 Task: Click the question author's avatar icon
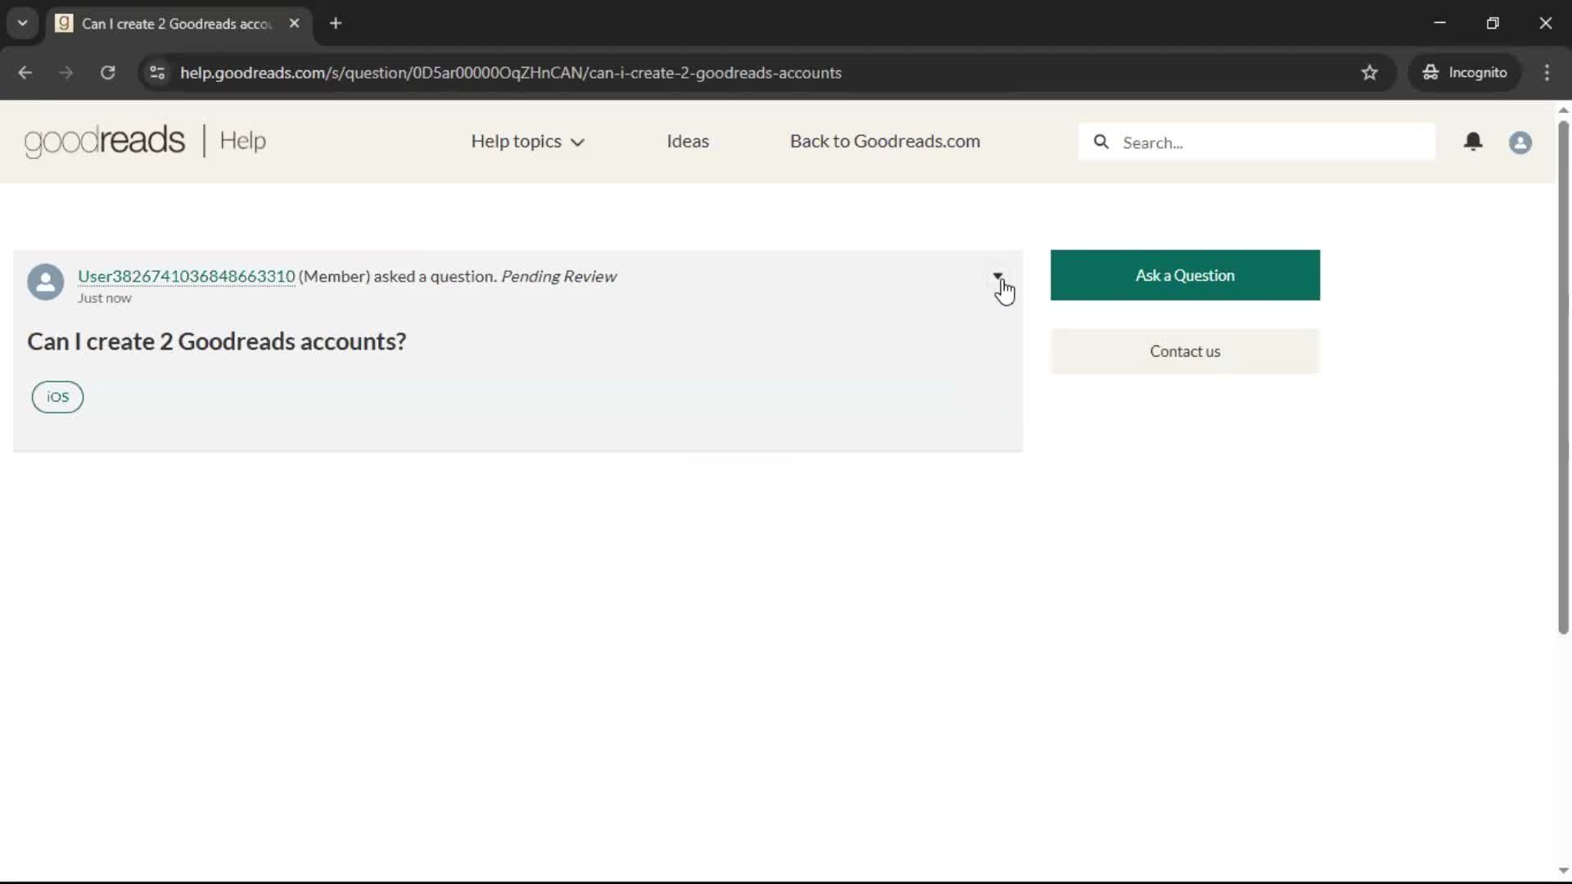[46, 282]
